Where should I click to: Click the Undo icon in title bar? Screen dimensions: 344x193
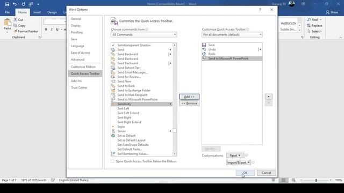15,4
